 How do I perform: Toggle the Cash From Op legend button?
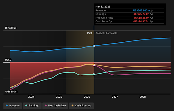[81, 106]
